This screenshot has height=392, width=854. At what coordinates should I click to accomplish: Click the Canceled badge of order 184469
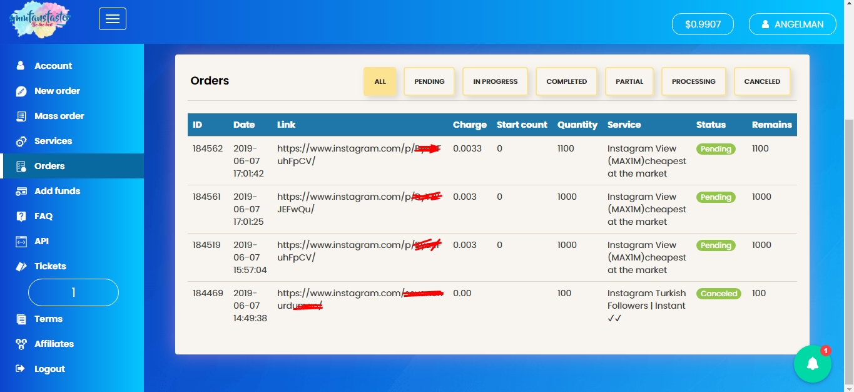(718, 294)
